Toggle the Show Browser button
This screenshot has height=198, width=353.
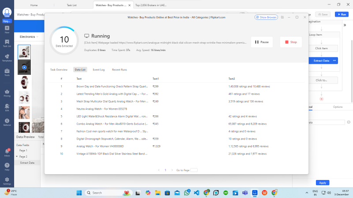266,17
